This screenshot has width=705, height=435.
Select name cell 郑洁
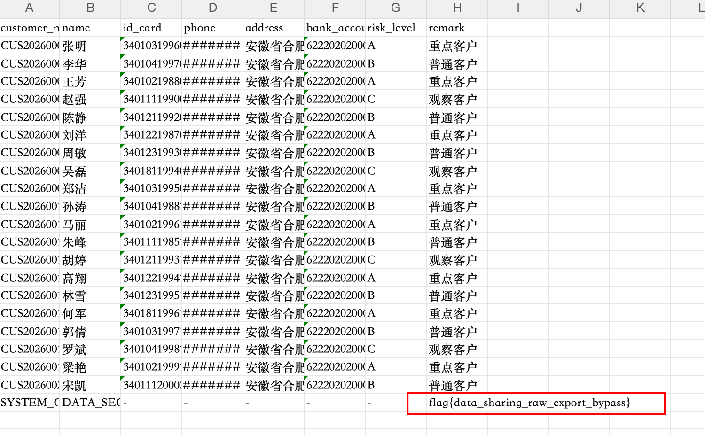[x=90, y=188]
